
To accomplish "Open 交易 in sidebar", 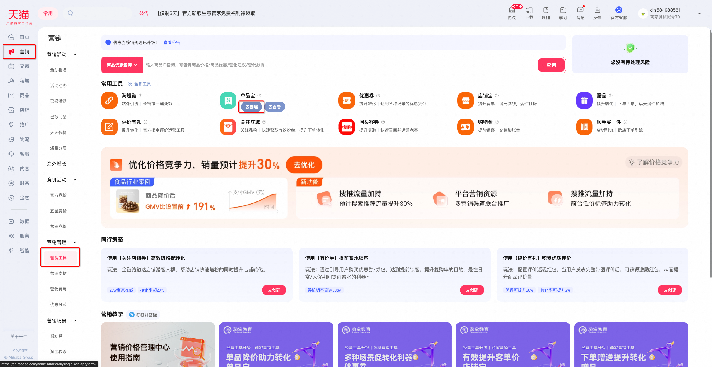I will coord(19,66).
